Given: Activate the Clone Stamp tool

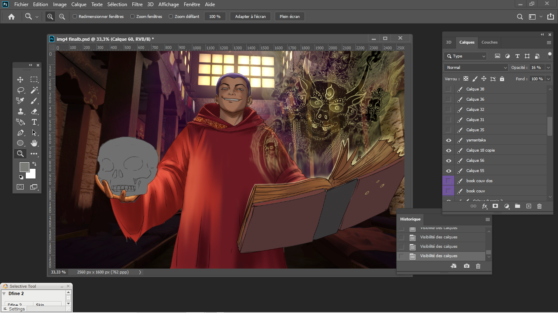Looking at the screenshot, I should [20, 111].
